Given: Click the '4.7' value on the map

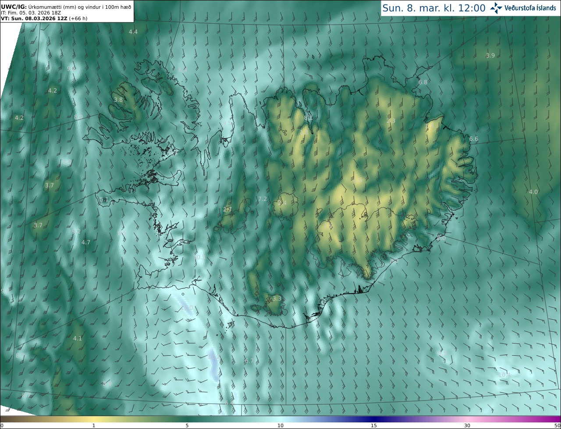Looking at the screenshot, I should (86, 242).
